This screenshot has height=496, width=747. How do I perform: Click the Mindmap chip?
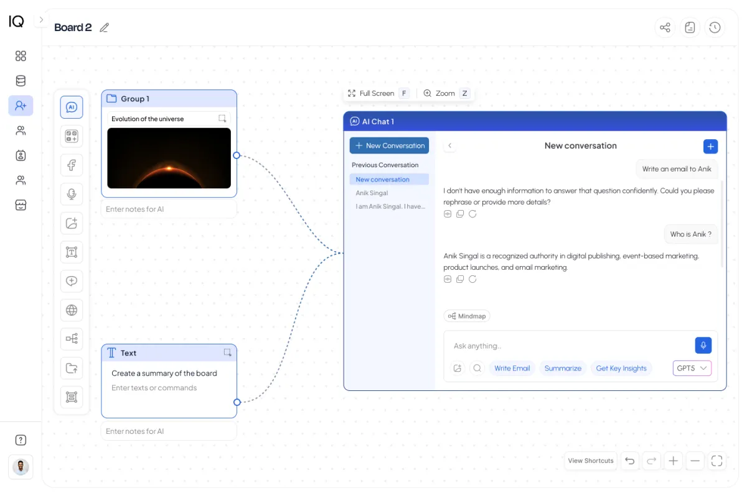click(x=467, y=316)
